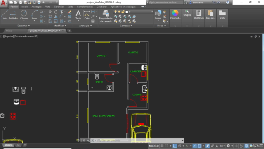Open the Gerenciar ribbon tab
The width and height of the screenshot is (264, 149).
[x=59, y=7]
